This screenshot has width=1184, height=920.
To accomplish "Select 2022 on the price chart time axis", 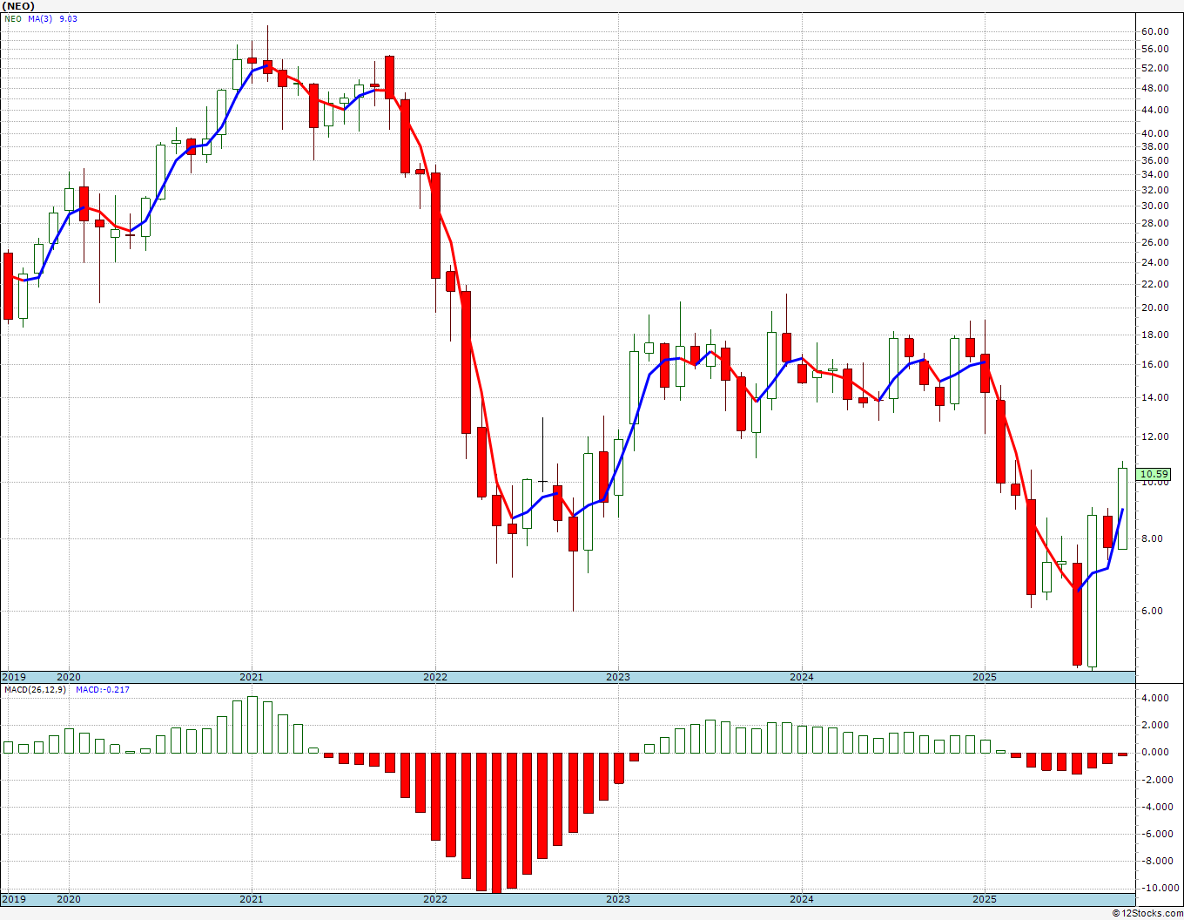I will click(x=434, y=677).
